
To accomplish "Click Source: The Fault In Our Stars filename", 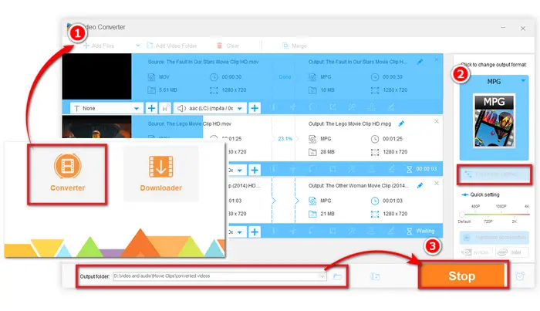I will click(203, 62).
